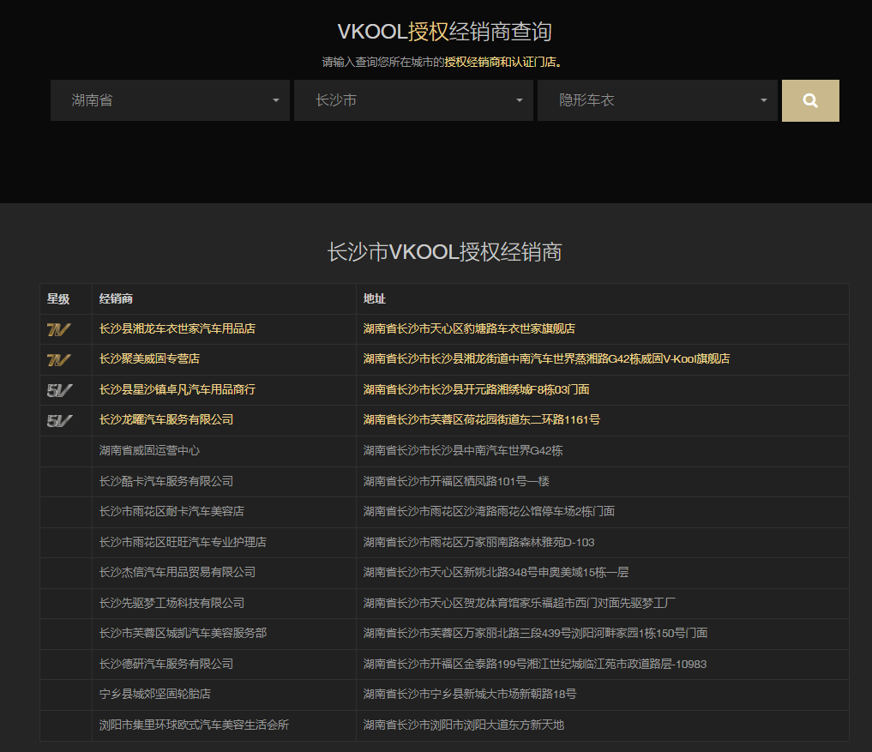Viewport: 872px width, 752px height.
Task: Click the 5V badge beside 长沙县星沙镇卓凡汽车用品商行
Action: click(x=59, y=390)
